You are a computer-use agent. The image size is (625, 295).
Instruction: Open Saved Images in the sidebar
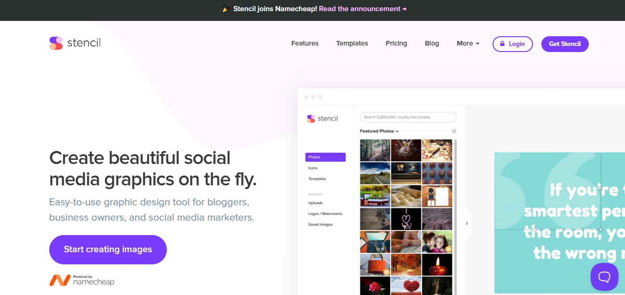[x=320, y=224]
